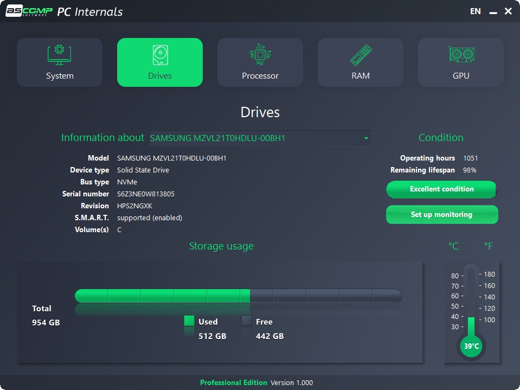Click the hard drive icon in Drives tab
This screenshot has height=390, width=520.
[x=160, y=55]
